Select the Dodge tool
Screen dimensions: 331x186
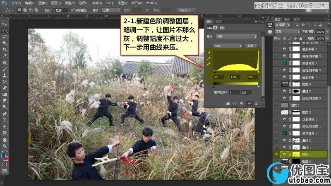pyautogui.click(x=5, y=107)
